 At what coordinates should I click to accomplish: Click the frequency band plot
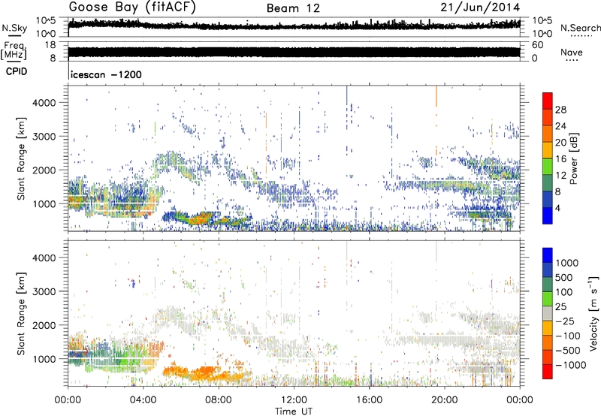[x=294, y=53]
